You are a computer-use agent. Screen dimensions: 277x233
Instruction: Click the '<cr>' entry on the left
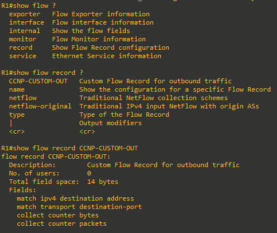coord(17,131)
